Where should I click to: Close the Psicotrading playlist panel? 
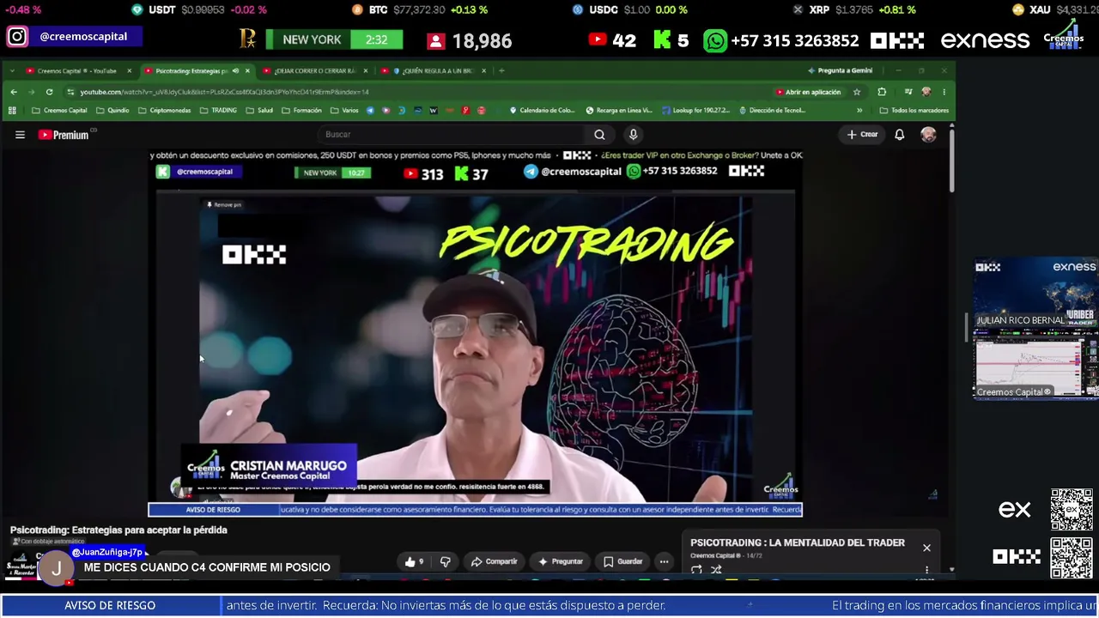926,548
